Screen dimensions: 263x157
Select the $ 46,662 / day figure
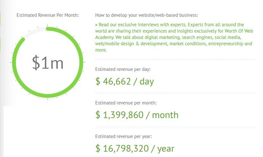(125, 81)
